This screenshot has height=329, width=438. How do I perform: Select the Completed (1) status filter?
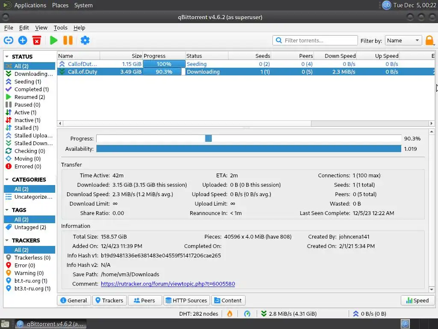pos(30,89)
